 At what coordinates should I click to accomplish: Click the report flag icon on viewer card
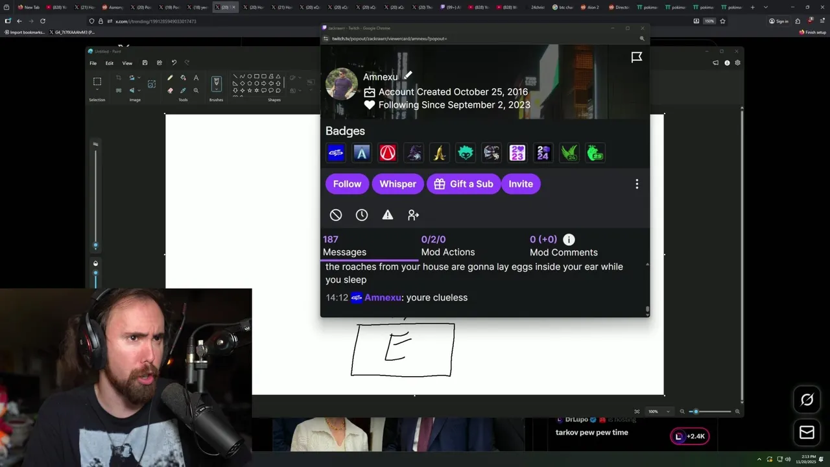coord(637,57)
